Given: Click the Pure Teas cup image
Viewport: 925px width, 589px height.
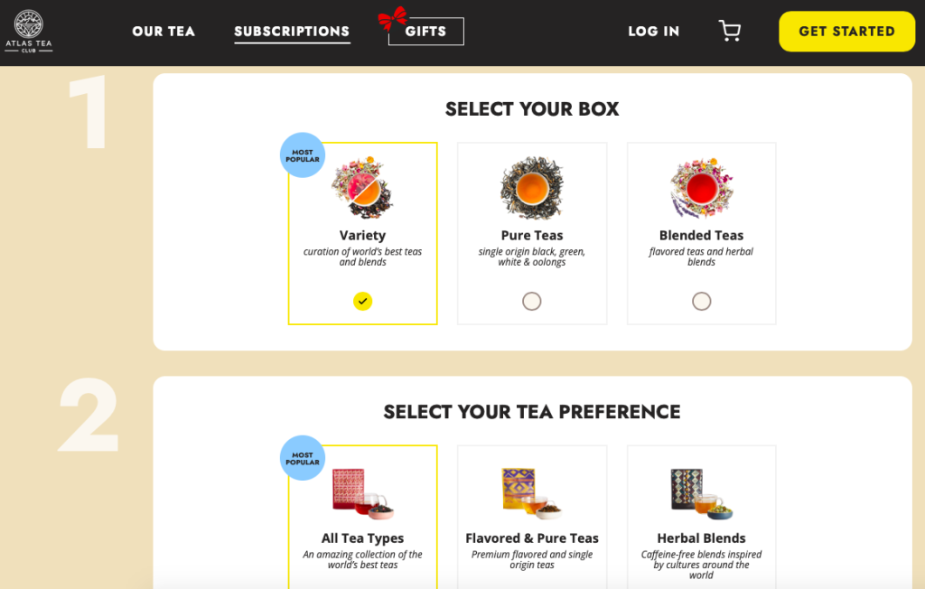Looking at the screenshot, I should click(x=531, y=187).
